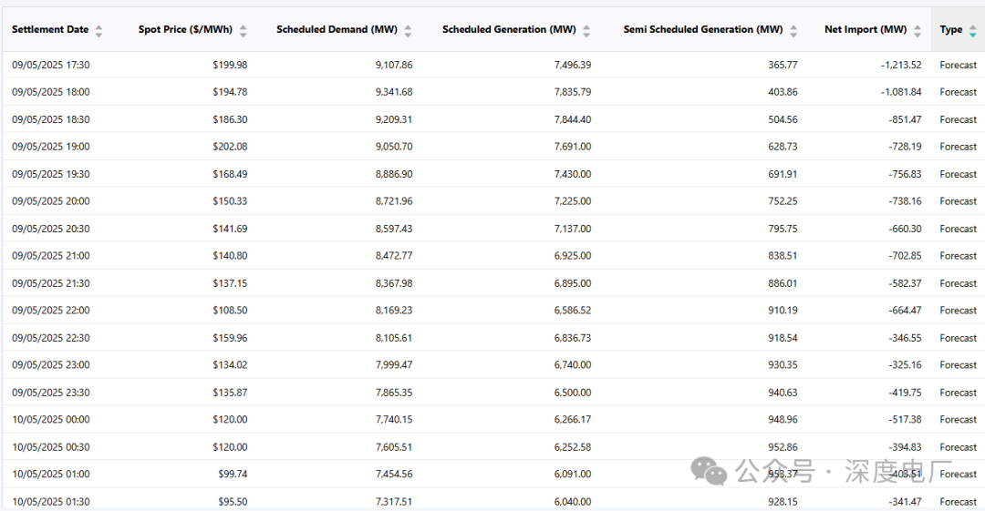Click the WeChat logo in the watermark
This screenshot has width=985, height=511.
click(x=709, y=472)
